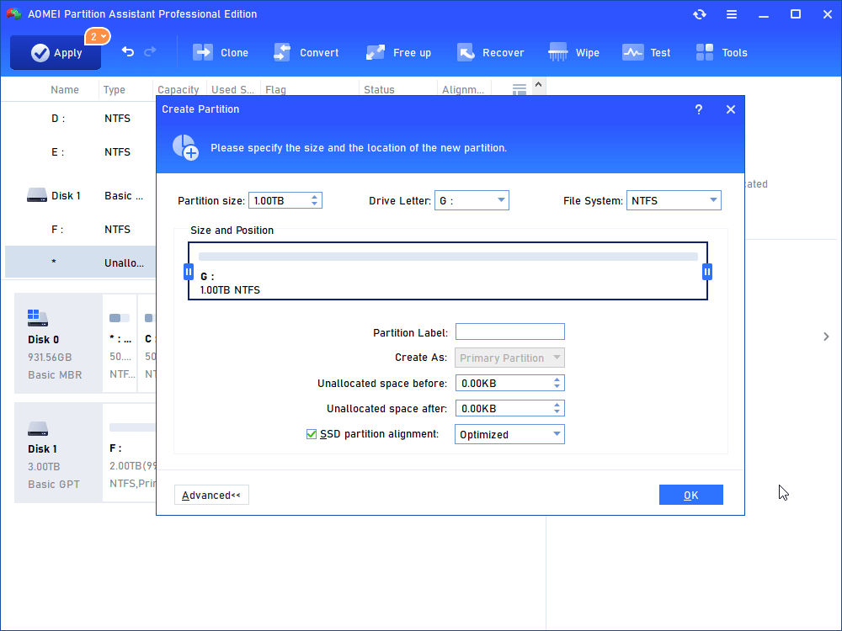Open the Create As dropdown
The image size is (842, 631).
(509, 358)
